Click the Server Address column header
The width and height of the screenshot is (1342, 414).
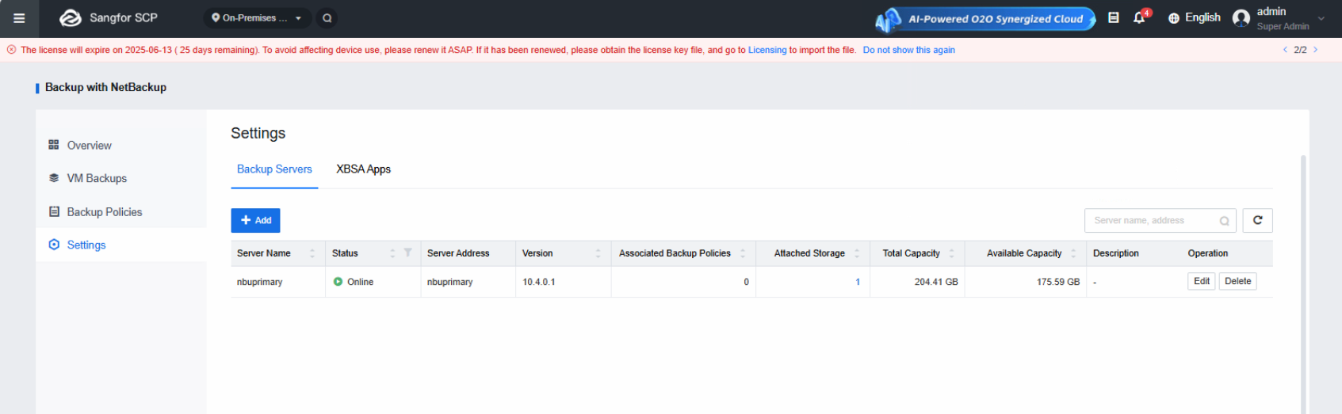click(458, 253)
